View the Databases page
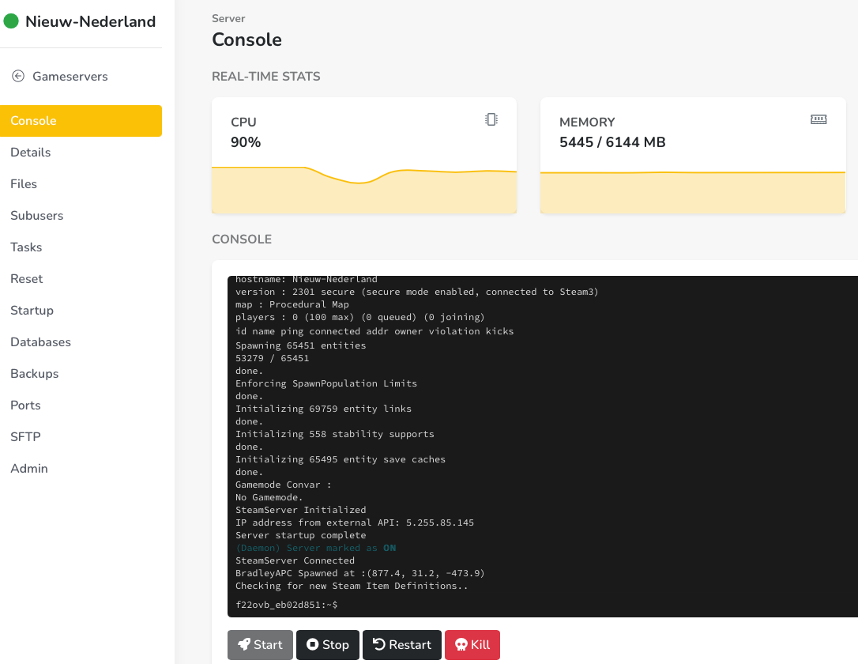This screenshot has height=664, width=858. click(x=41, y=342)
